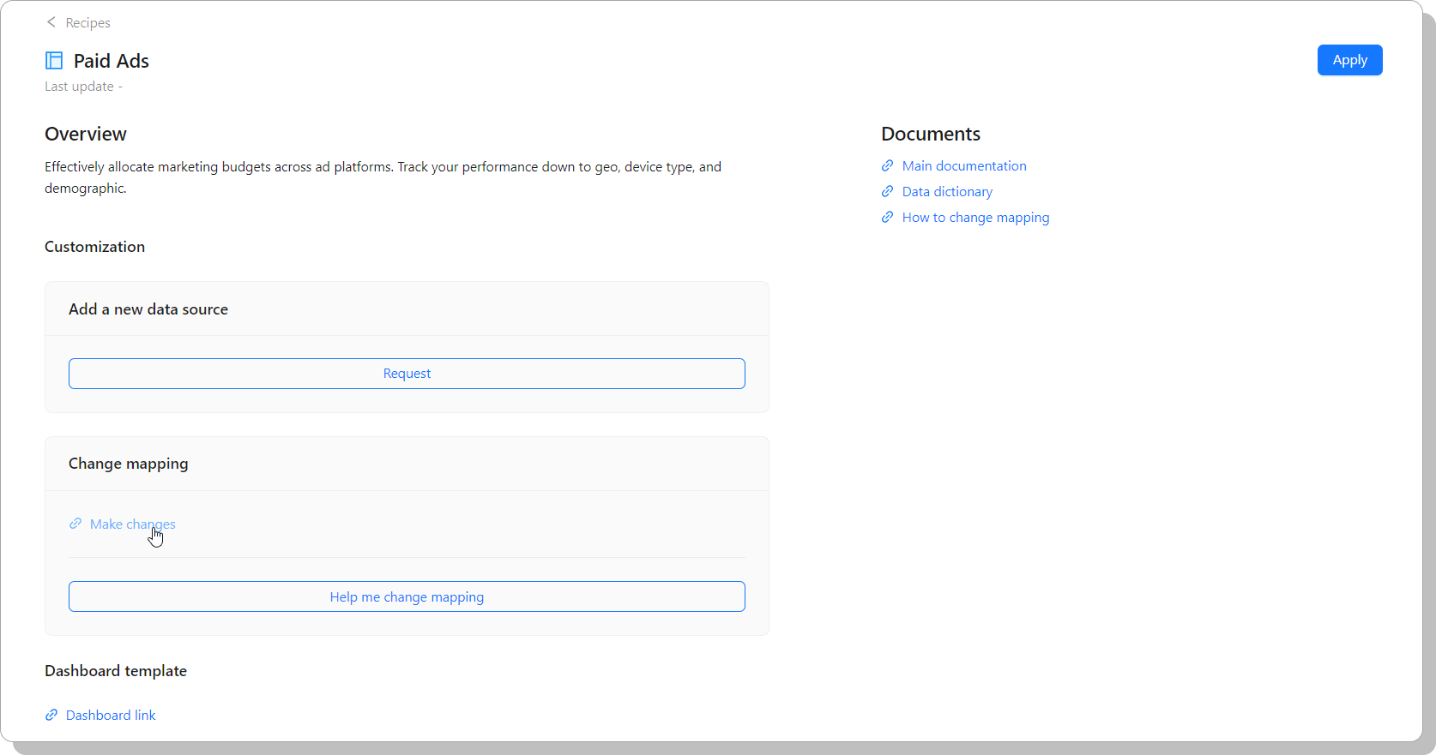Click the Help me change mapping button
The height and width of the screenshot is (755, 1436).
[x=407, y=596]
